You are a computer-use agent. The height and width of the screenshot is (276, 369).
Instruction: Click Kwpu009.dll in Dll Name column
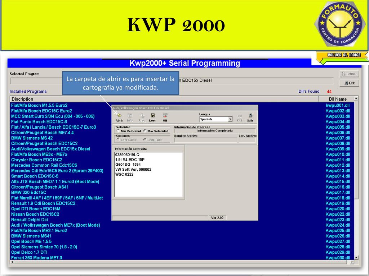[x=338, y=149]
